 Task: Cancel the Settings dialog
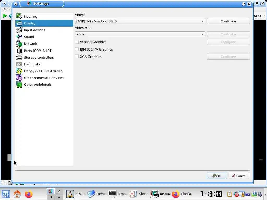[239, 176]
